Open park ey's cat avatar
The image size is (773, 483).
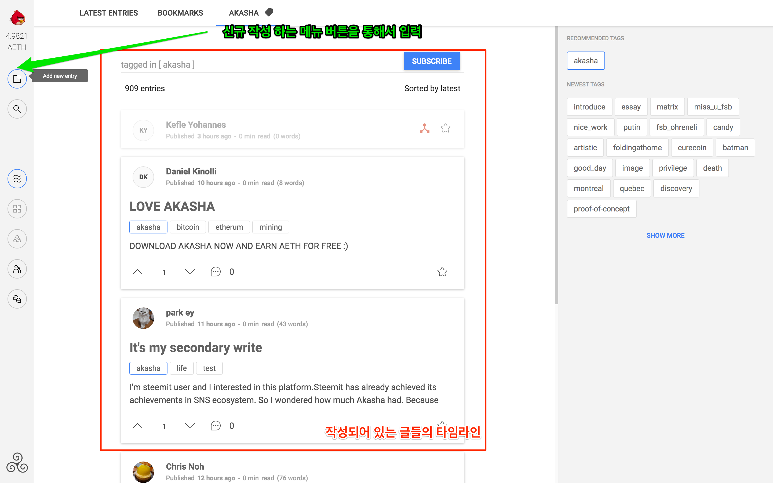point(143,318)
